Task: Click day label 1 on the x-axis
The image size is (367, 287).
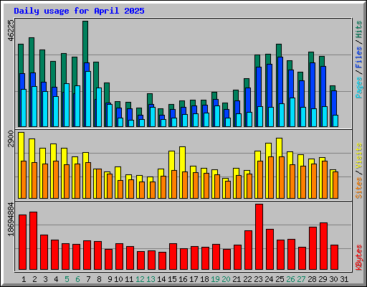Action: pos(24,279)
